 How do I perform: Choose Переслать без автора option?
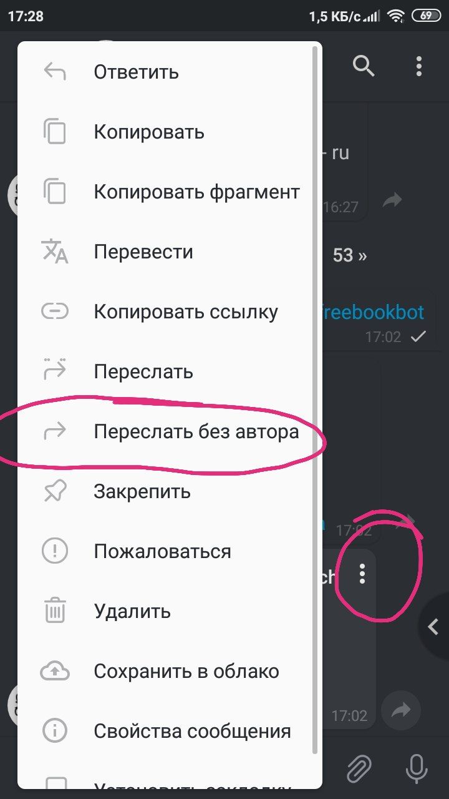point(170,432)
